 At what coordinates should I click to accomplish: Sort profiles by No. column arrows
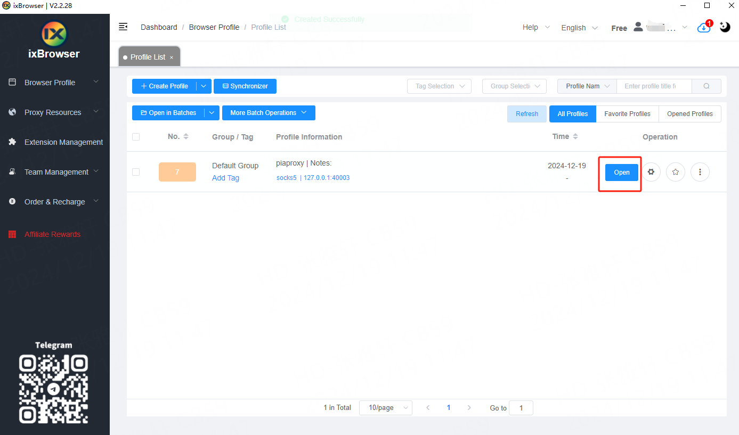click(x=186, y=137)
